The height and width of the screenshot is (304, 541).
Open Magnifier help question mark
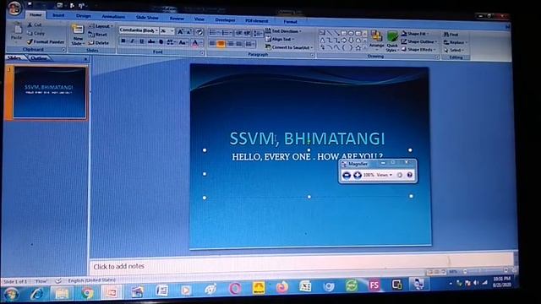pos(409,175)
